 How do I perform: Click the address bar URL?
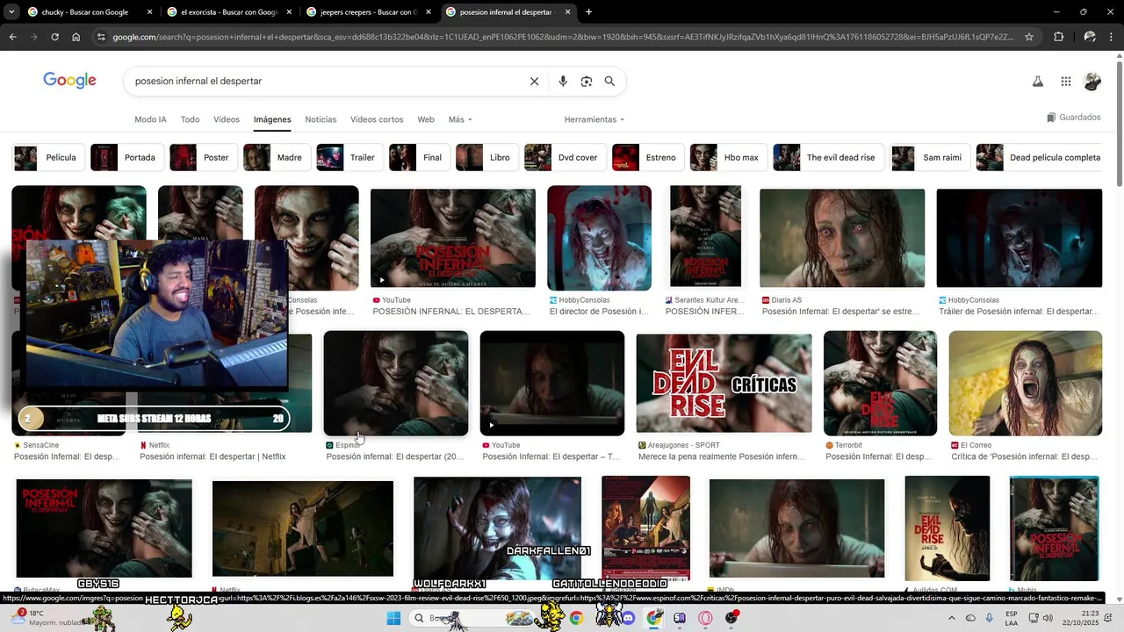[x=562, y=37]
